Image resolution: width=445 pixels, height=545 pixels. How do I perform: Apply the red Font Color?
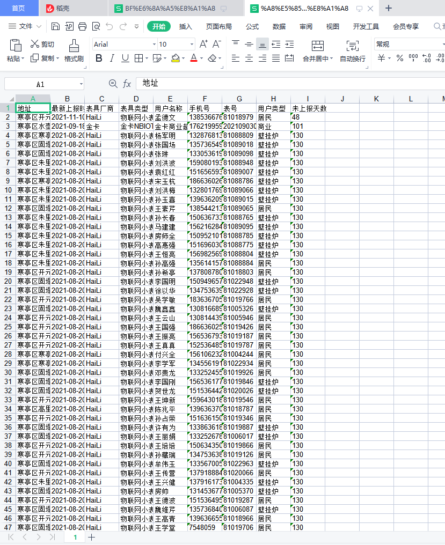[194, 58]
